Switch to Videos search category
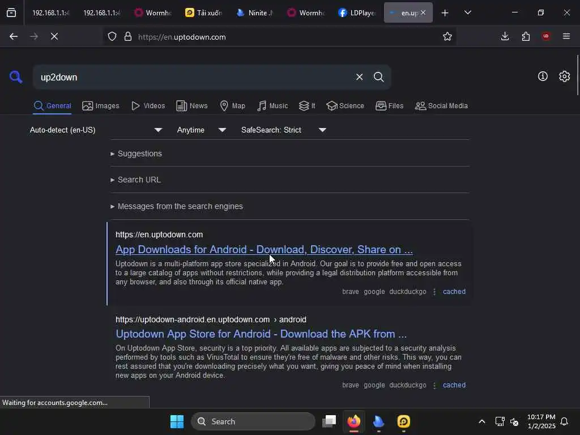Viewport: 580px width, 435px height. point(148,106)
